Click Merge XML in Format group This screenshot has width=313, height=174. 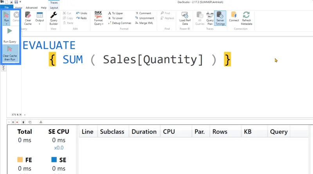point(144,23)
